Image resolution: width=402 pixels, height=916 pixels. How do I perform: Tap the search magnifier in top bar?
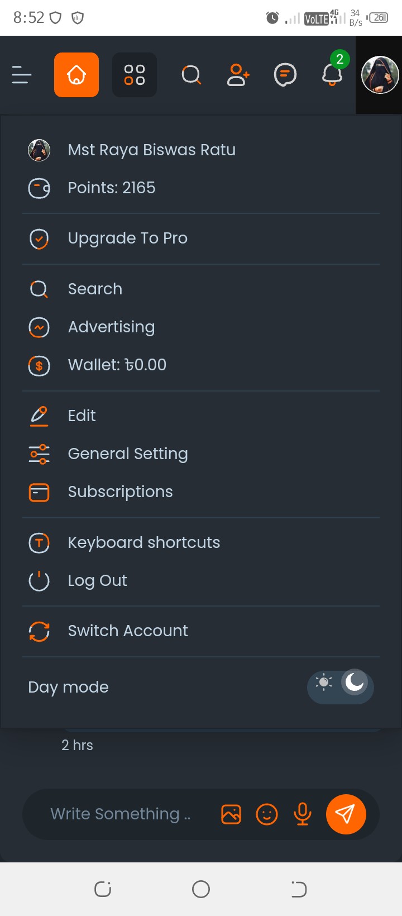[x=192, y=75]
